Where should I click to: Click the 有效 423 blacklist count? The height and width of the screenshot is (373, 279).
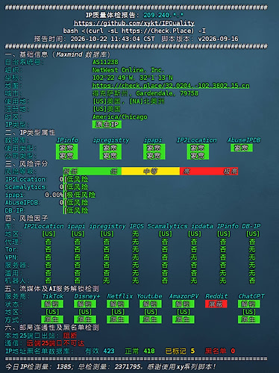(x=99, y=351)
